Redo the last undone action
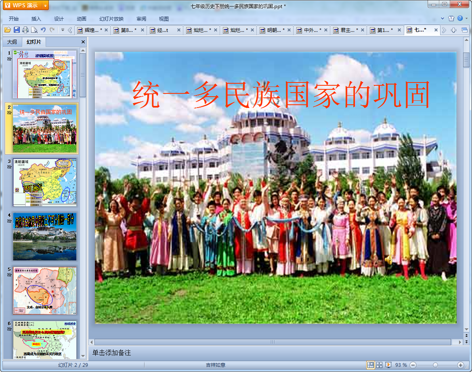Viewport: 472px width, 372px height. [52, 30]
